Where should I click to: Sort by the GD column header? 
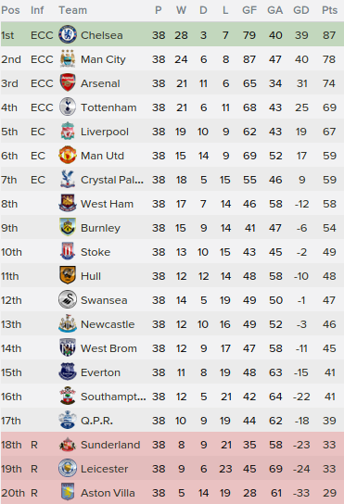[x=301, y=10]
